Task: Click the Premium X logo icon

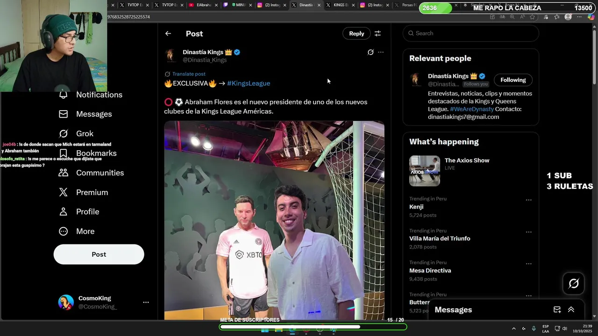Action: click(x=64, y=192)
